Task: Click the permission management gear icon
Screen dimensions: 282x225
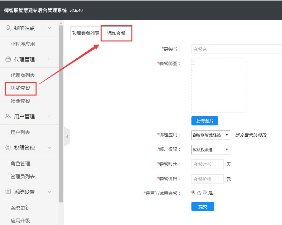Action: coord(8,148)
